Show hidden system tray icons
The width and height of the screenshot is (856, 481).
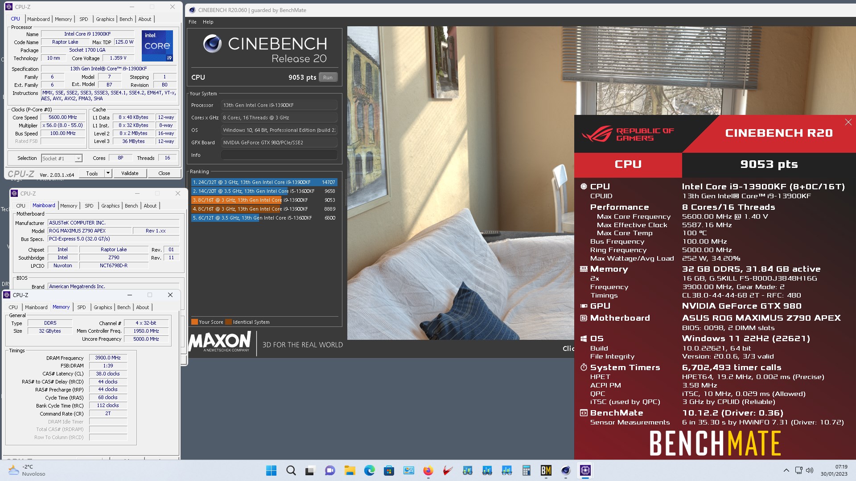786,470
